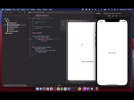Screen dimensions: 134x100
Task: Open the Breakpoint navigator icon
Action: (23, 16)
